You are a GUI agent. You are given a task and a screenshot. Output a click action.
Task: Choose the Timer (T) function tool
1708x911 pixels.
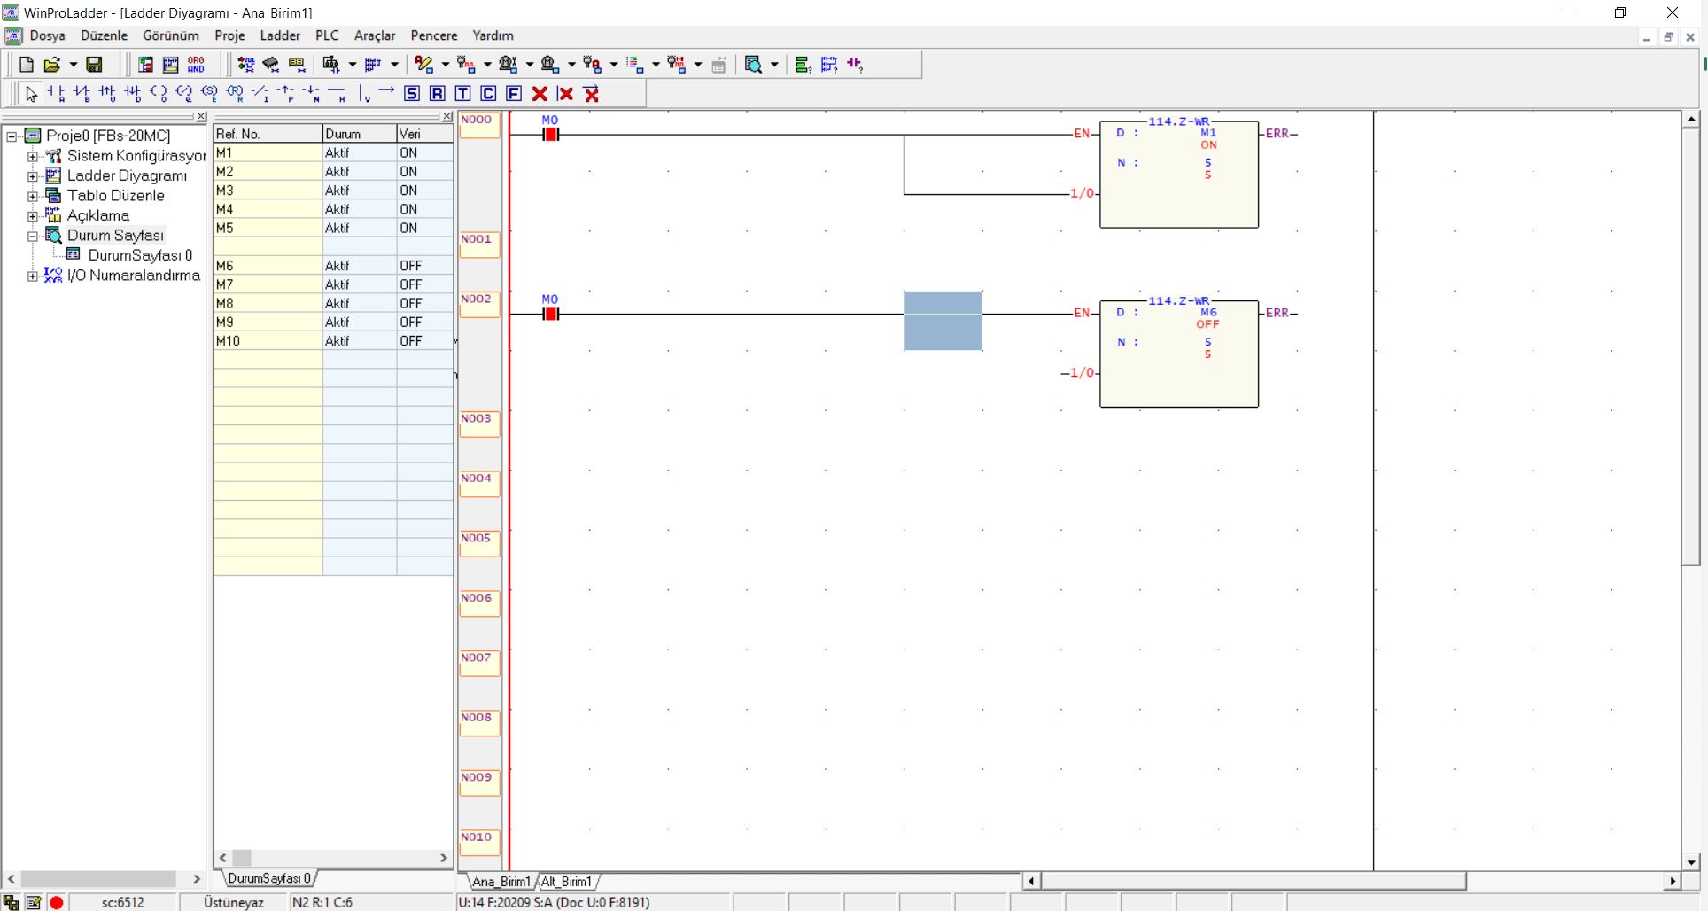pyautogui.click(x=462, y=94)
